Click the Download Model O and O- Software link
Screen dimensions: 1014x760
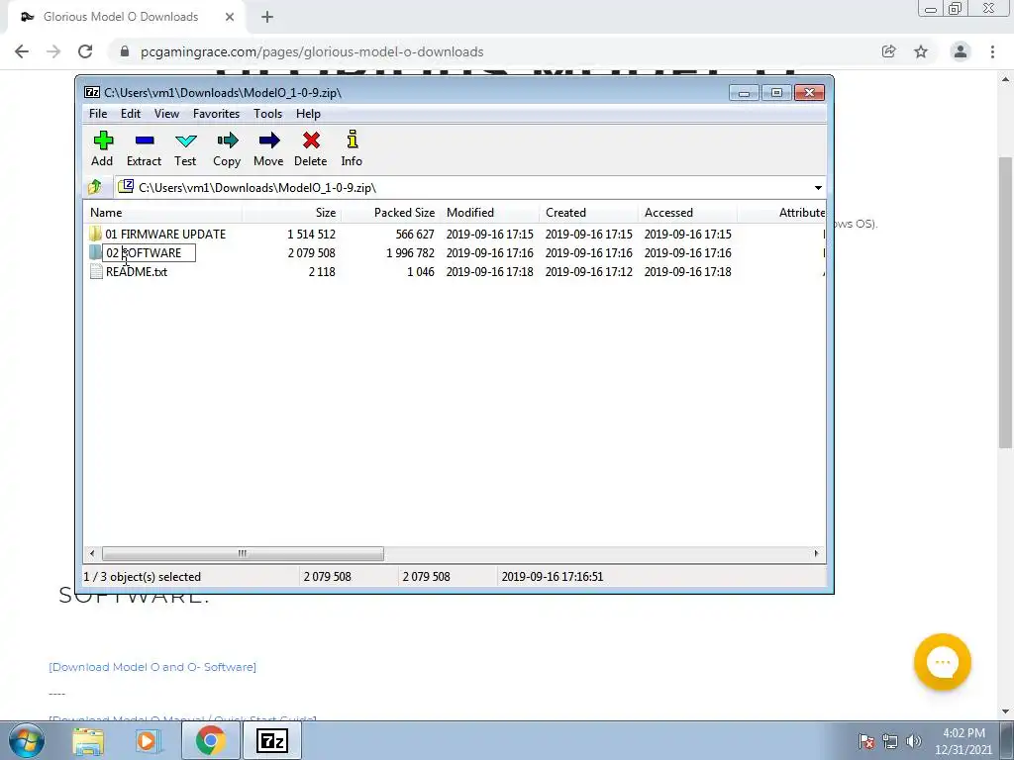tap(152, 667)
